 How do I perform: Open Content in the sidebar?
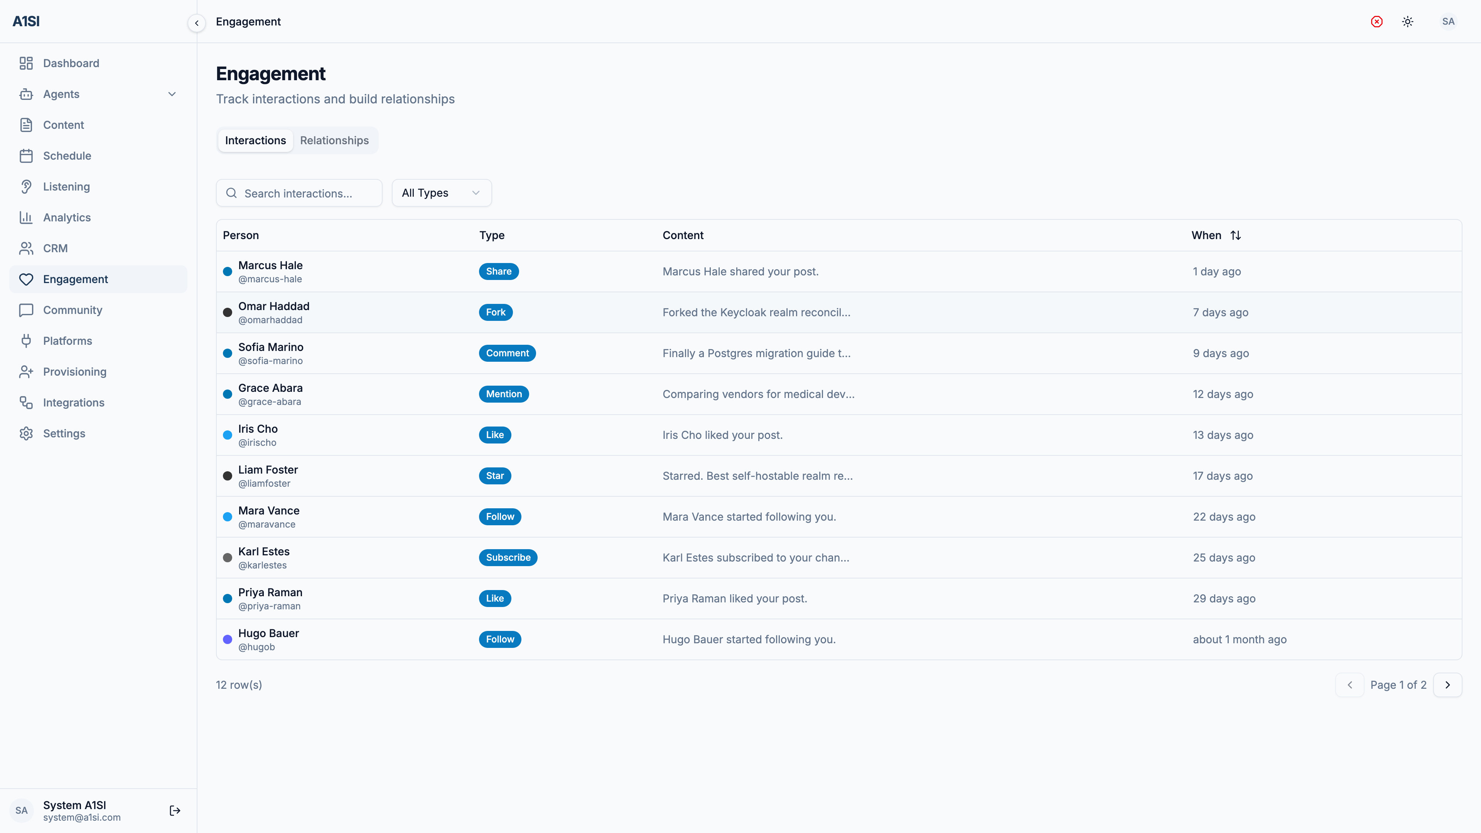point(98,125)
